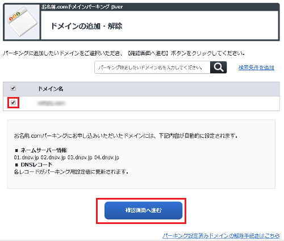Click the ドメイン名 column header
This screenshot has height=241, width=284.
[x=51, y=88]
